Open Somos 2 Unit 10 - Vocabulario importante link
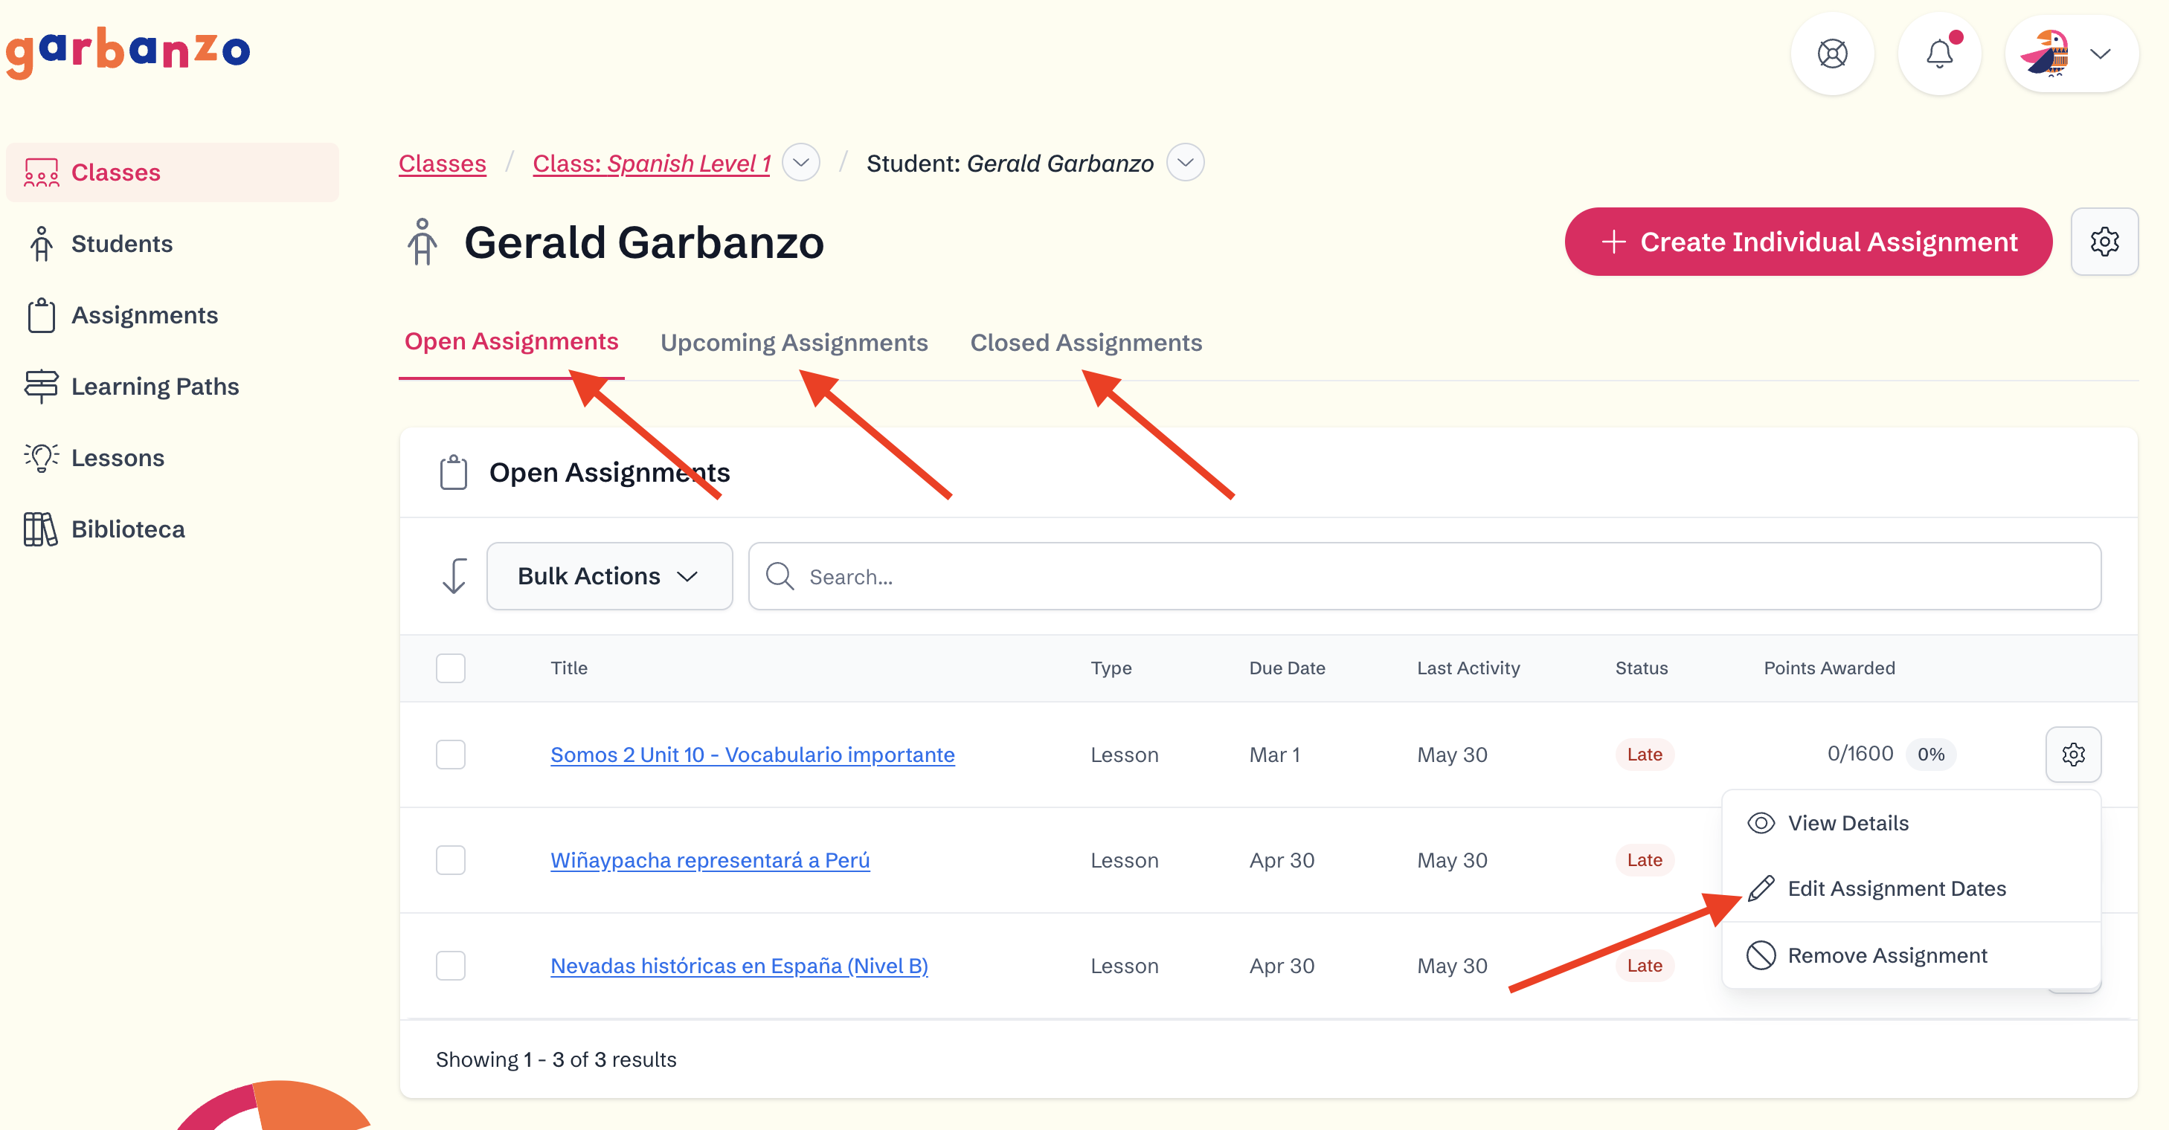This screenshot has height=1130, width=2169. (x=752, y=755)
